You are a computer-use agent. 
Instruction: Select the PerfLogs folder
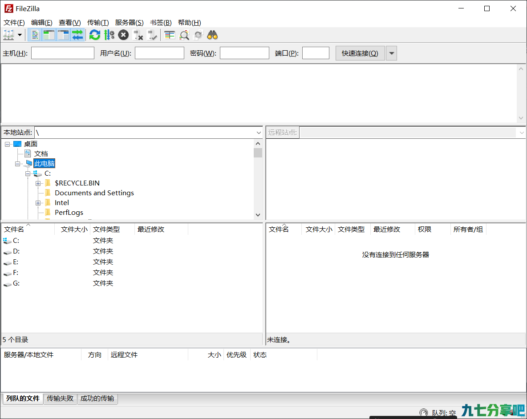coord(69,212)
